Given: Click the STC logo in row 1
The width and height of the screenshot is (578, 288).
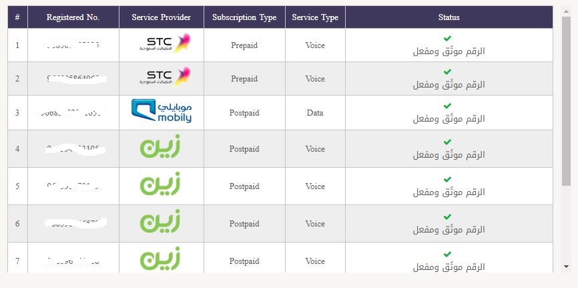Looking at the screenshot, I should pyautogui.click(x=168, y=43).
